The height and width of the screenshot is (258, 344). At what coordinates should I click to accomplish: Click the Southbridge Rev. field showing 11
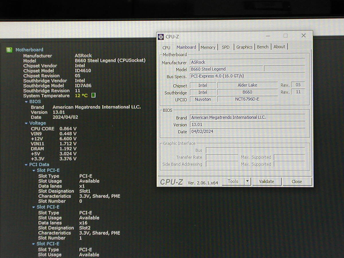(x=298, y=92)
